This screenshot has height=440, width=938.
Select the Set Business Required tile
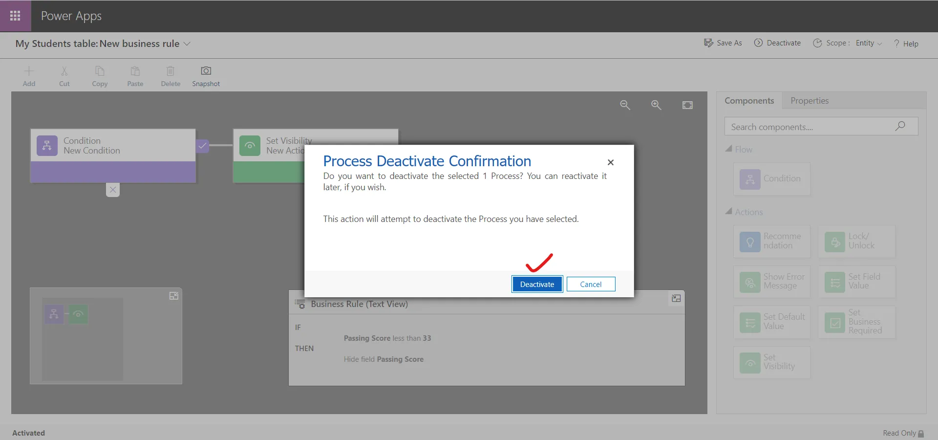coord(857,322)
